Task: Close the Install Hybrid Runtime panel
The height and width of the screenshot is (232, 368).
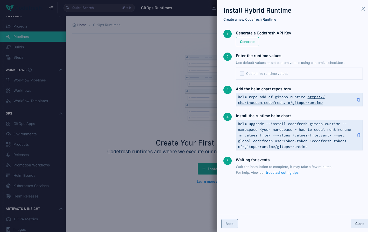Action: [x=363, y=9]
